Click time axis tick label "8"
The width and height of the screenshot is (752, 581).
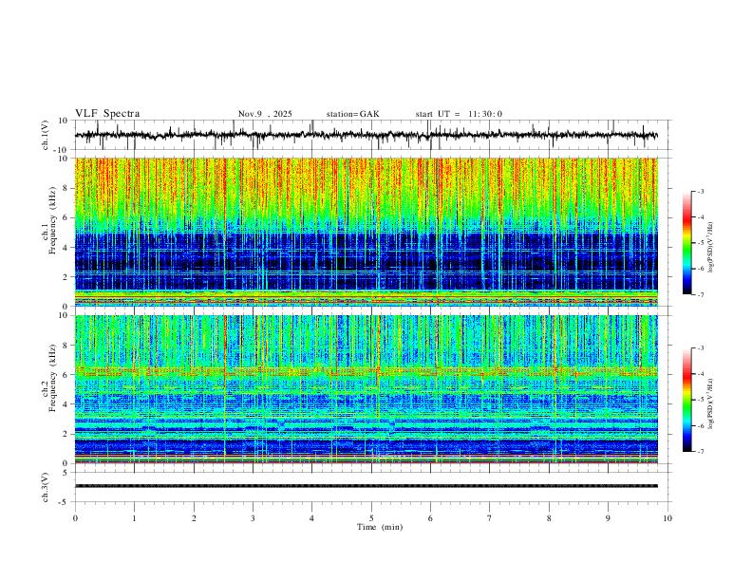(x=549, y=518)
